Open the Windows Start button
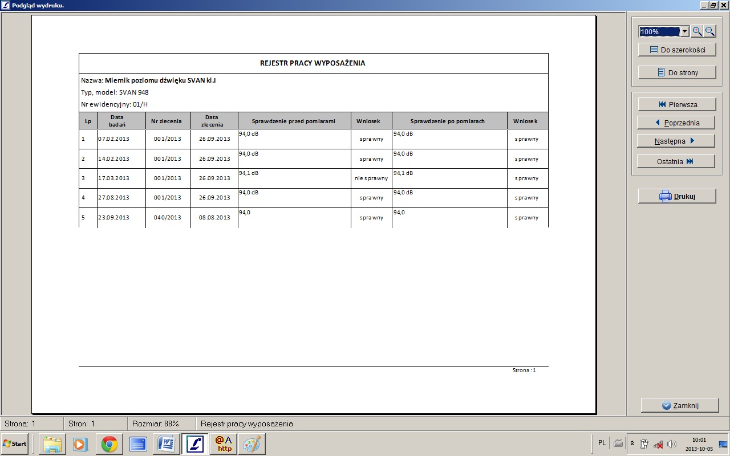This screenshot has width=730, height=456. (15, 443)
